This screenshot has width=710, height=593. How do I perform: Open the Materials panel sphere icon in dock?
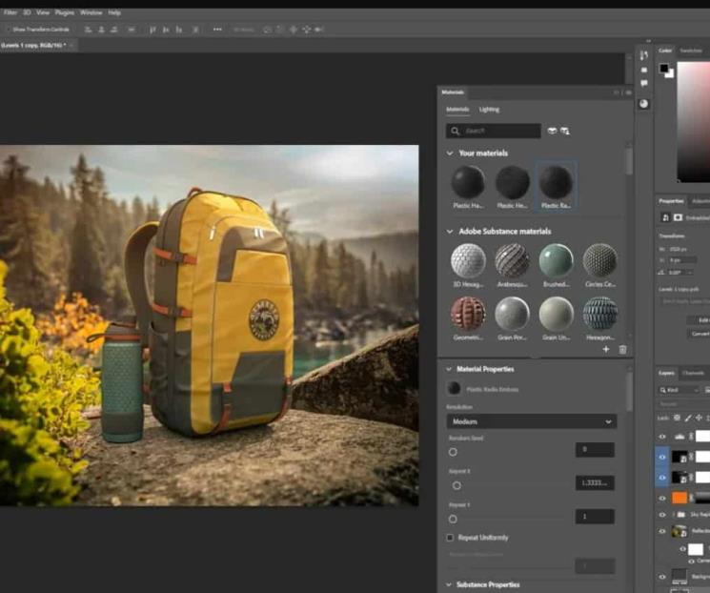coord(644,104)
